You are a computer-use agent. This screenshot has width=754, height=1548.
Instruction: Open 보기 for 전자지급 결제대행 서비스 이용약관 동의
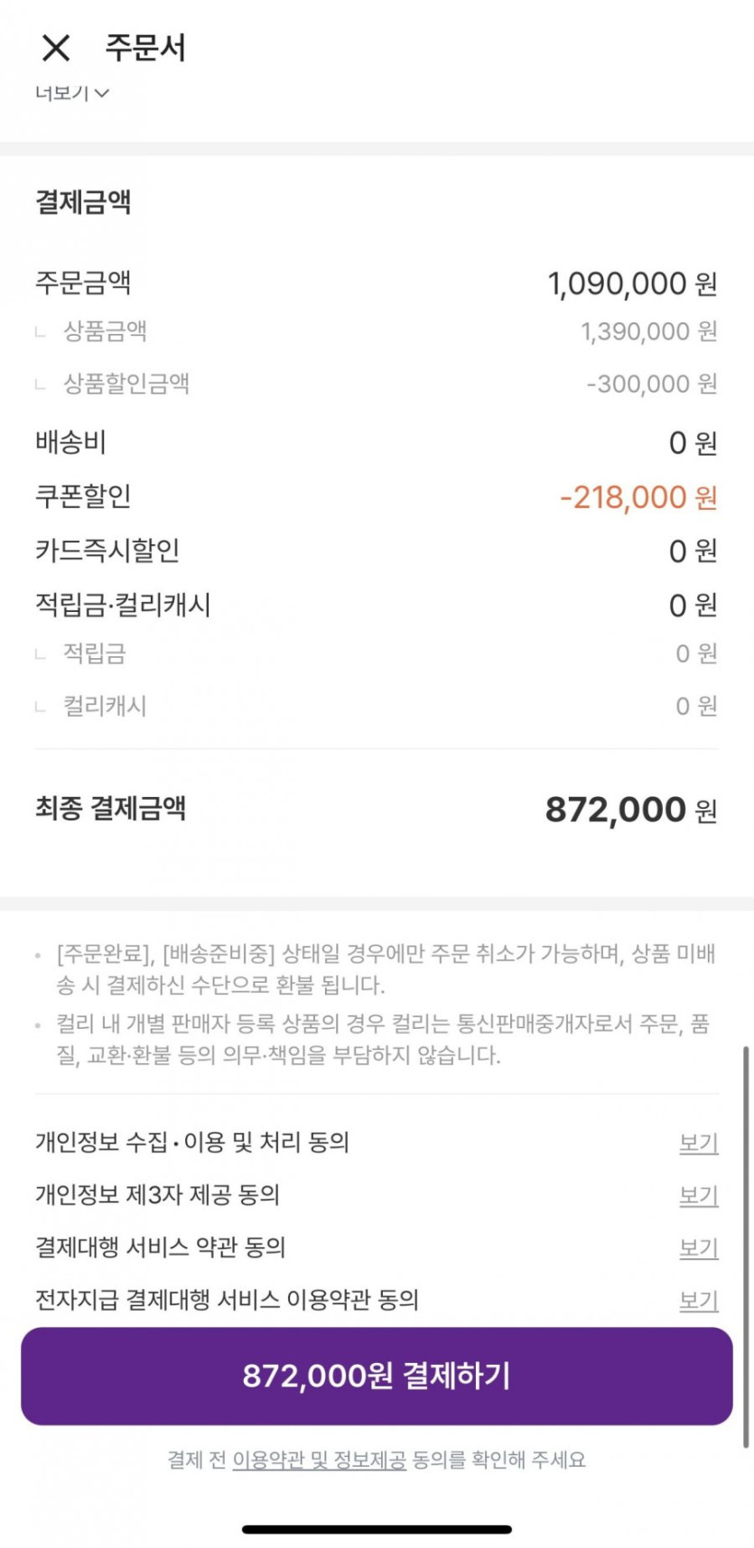[x=698, y=1300]
